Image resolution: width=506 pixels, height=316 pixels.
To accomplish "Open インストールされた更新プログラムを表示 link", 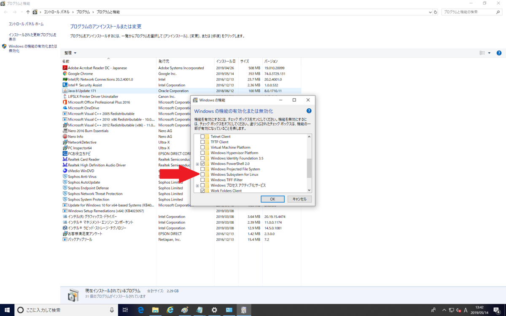I will (x=32, y=37).
